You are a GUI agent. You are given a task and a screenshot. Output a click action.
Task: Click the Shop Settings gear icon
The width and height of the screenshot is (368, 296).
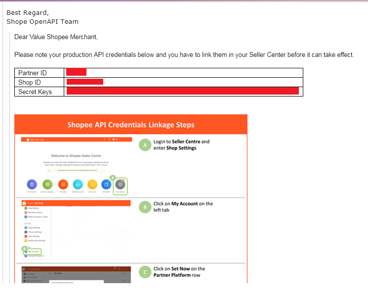tap(120, 185)
